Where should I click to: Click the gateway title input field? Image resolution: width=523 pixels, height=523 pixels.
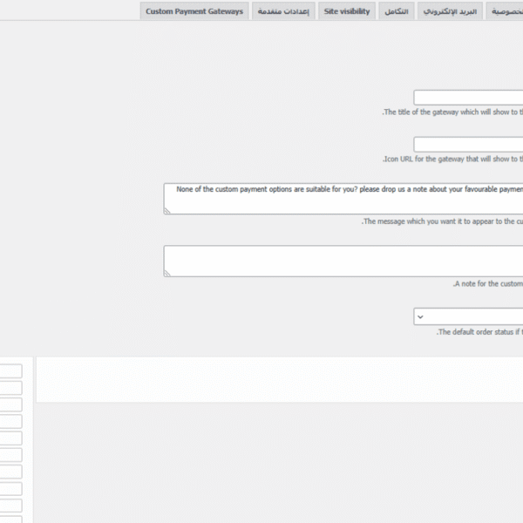coord(468,98)
